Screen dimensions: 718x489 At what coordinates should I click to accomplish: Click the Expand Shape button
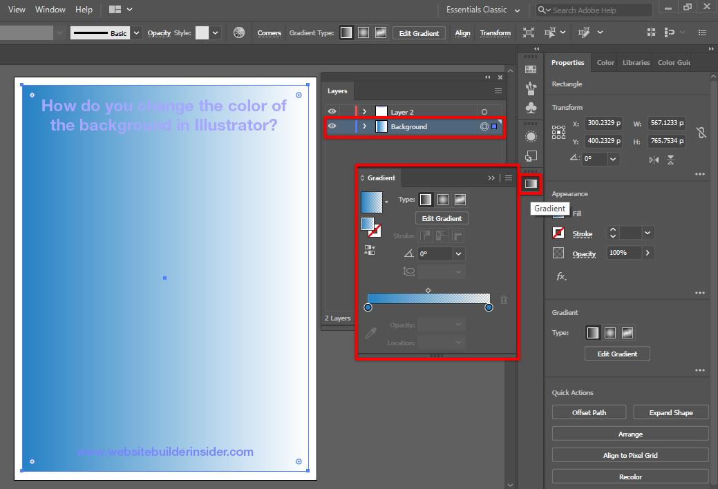670,412
